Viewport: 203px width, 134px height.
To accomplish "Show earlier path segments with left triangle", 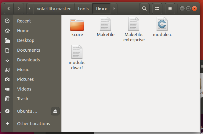I will tap(30, 9).
